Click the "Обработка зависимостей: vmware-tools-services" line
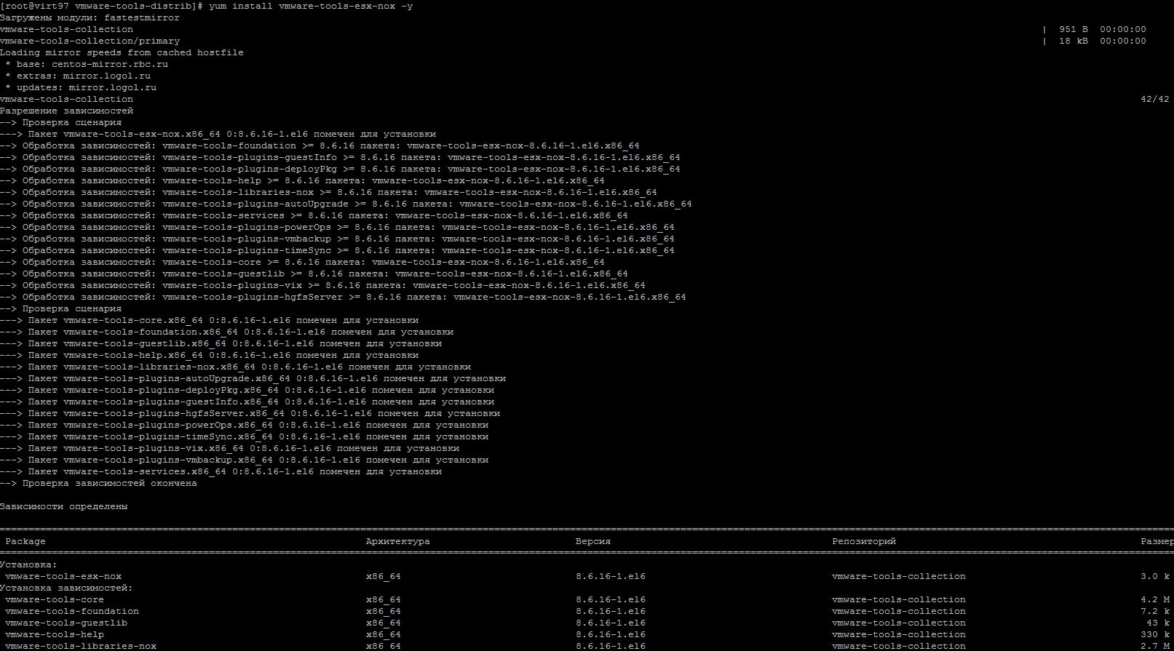The width and height of the screenshot is (1174, 651). [314, 215]
